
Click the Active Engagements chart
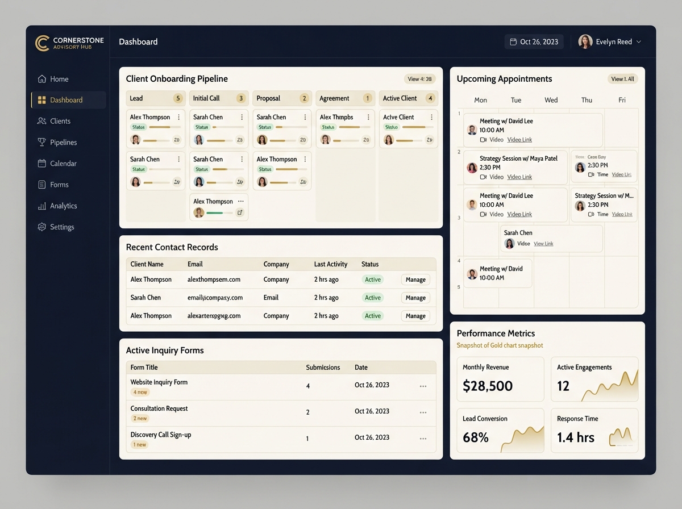tap(611, 385)
